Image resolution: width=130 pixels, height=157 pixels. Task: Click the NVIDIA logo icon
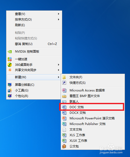[x=10, y=52]
